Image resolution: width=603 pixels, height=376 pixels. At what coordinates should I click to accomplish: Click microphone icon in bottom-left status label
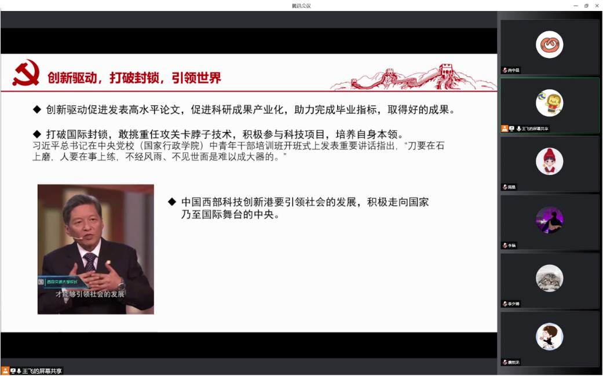point(19,371)
